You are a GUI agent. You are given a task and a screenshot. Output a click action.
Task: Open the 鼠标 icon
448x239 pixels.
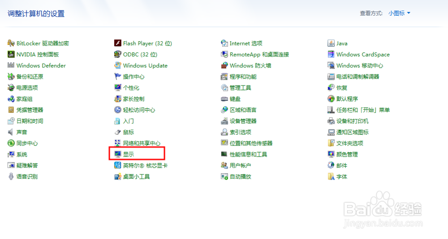pos(117,132)
